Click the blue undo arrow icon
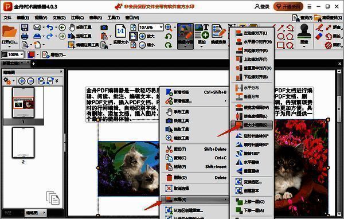This screenshot has width=344, height=219. click(50, 28)
